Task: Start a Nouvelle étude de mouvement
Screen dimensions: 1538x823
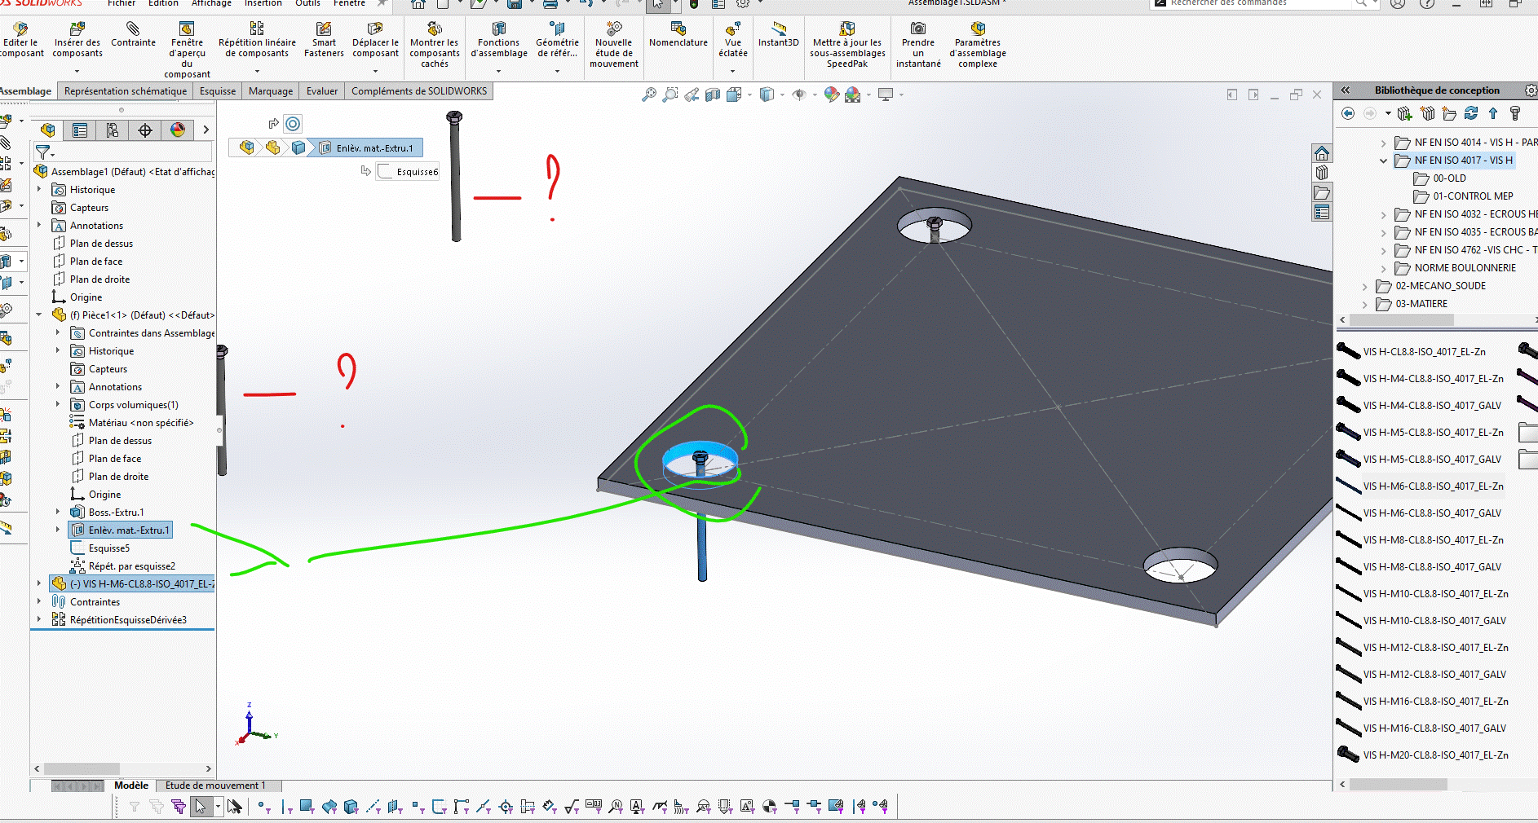Action: pos(614,46)
